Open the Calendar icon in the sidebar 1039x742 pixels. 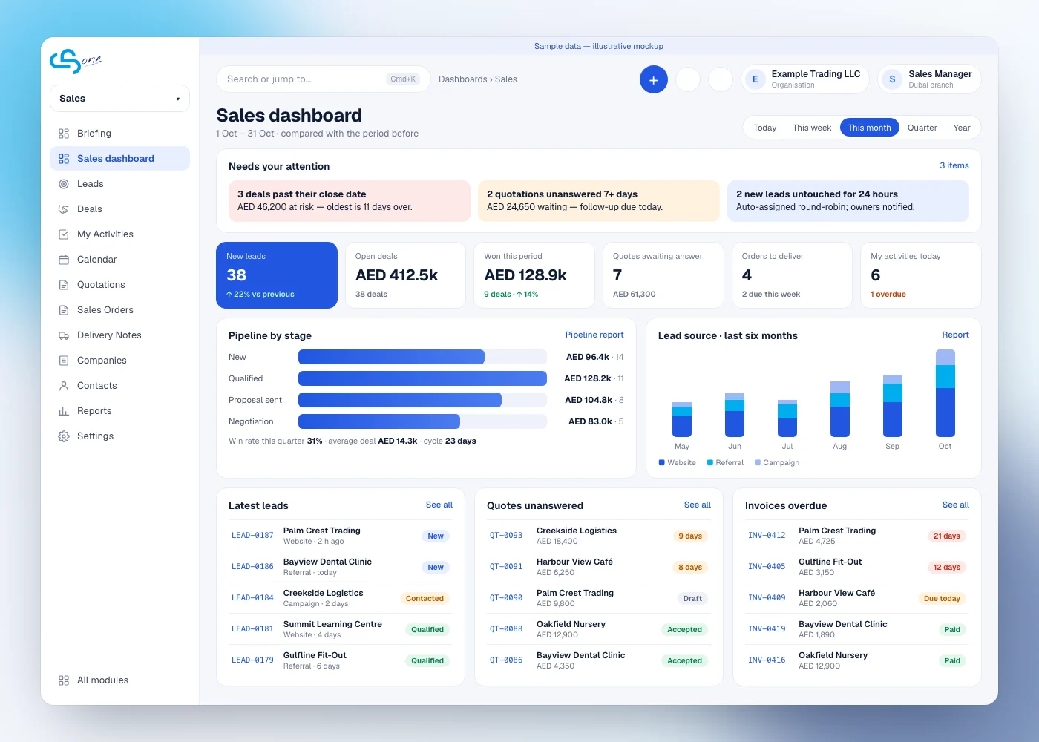64,260
